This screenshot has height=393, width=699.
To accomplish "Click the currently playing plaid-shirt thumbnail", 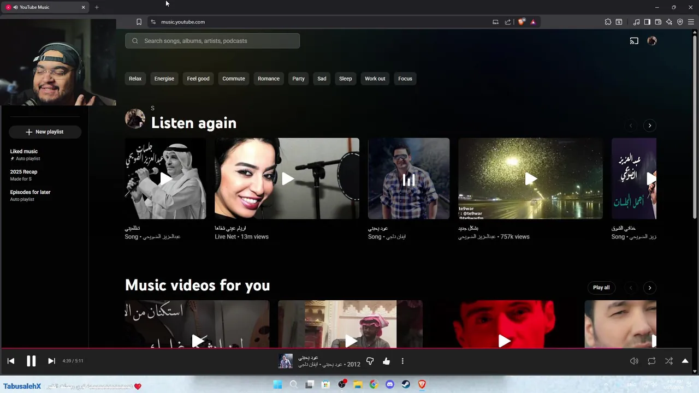I will click(408, 178).
